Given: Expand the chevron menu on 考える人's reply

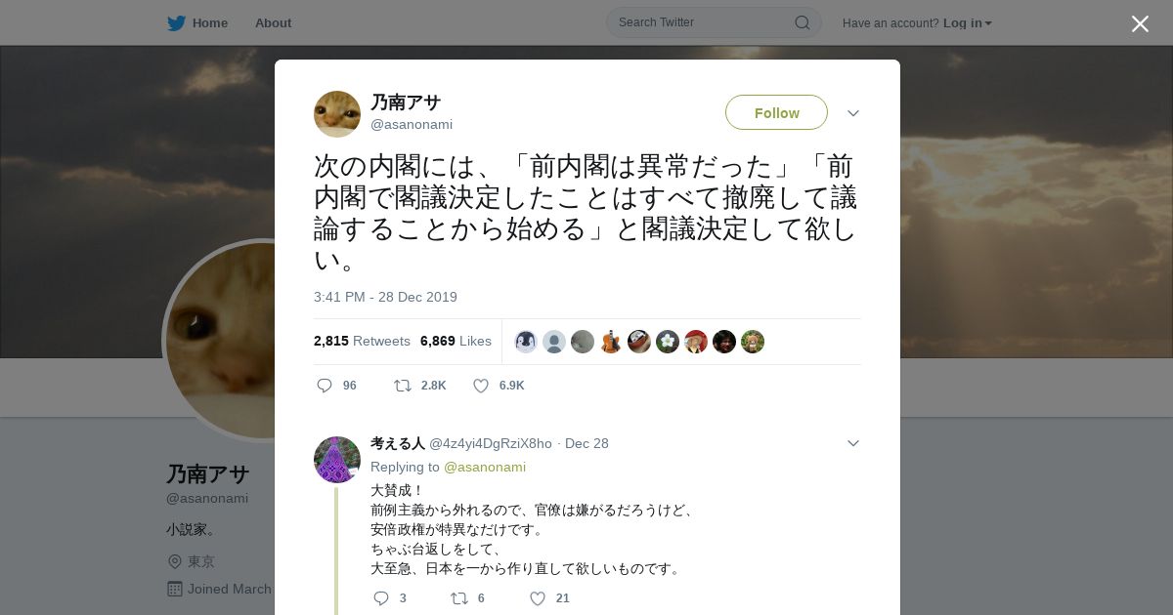Looking at the screenshot, I should click(853, 443).
